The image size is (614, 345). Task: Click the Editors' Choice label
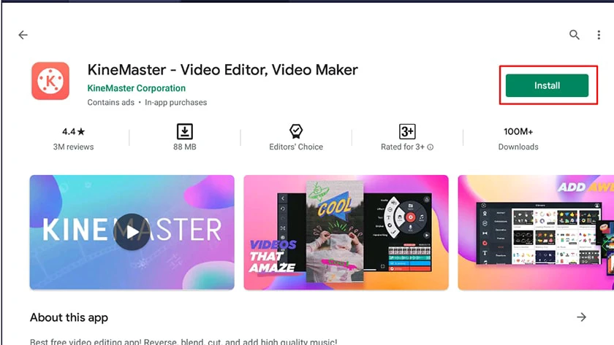click(x=296, y=147)
